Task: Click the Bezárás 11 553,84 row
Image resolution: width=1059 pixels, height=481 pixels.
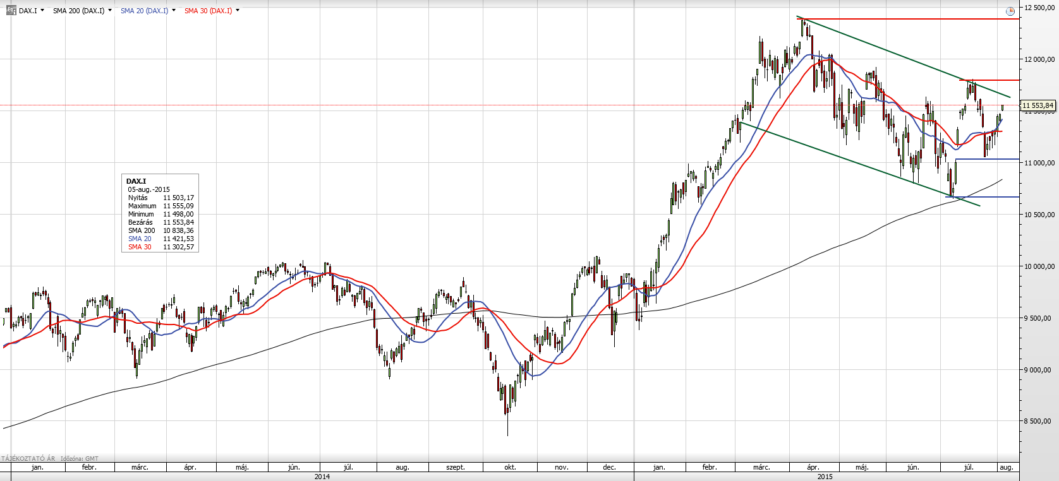Action: point(160,222)
